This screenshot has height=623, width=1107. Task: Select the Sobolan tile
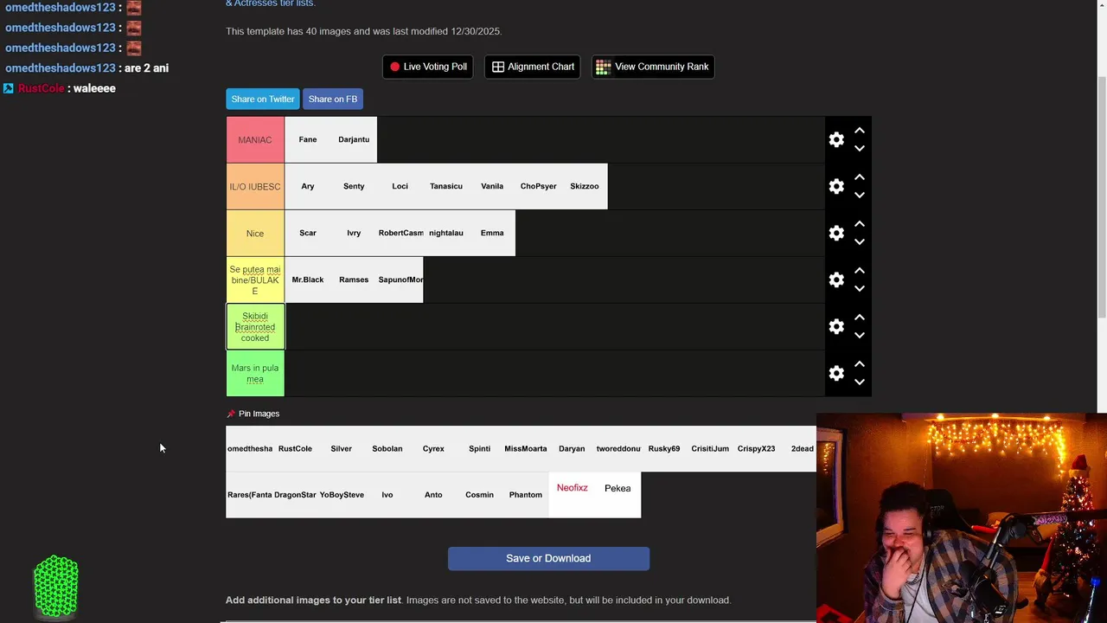[387, 448]
